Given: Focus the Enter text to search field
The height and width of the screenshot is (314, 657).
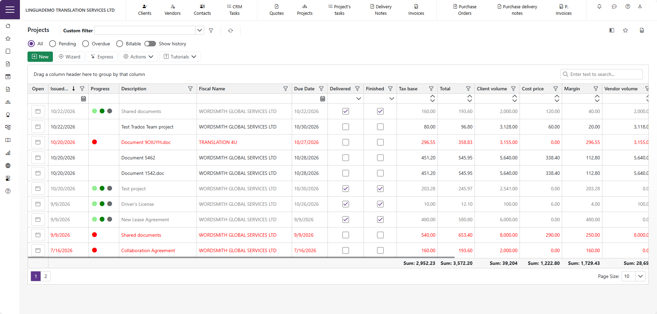Looking at the screenshot, I should pos(602,74).
